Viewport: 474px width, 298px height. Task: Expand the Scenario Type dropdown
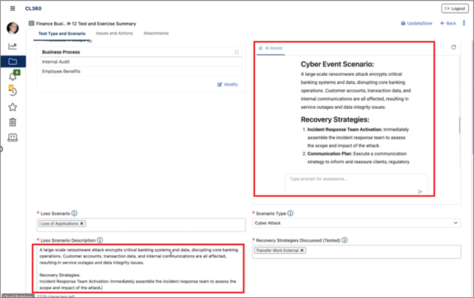coord(456,223)
